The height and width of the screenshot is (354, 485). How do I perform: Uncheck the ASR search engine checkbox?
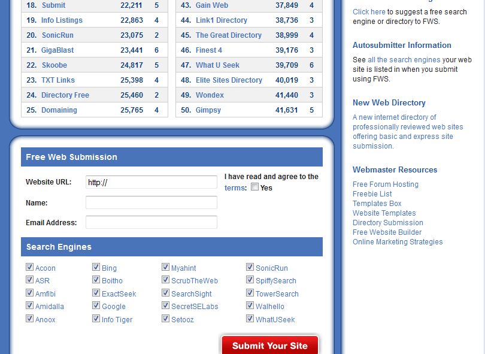29,280
